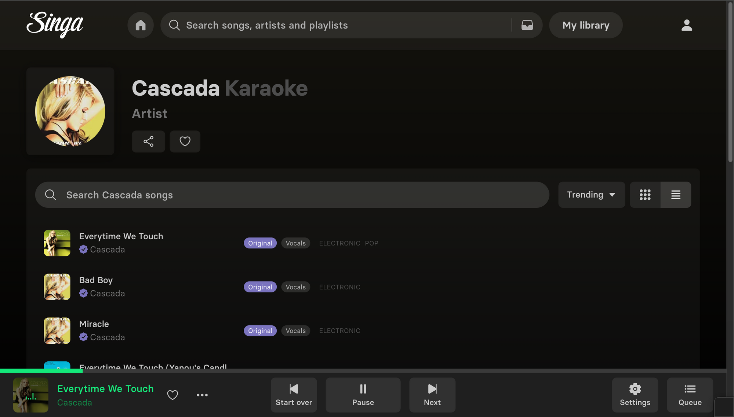Screen dimensions: 734x417
Task: Click the Singa logo
Action: [x=55, y=25]
